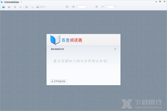The height and width of the screenshot is (111, 167).
Task: Open the title bar dropdown arrow menu
Action: 21,2
